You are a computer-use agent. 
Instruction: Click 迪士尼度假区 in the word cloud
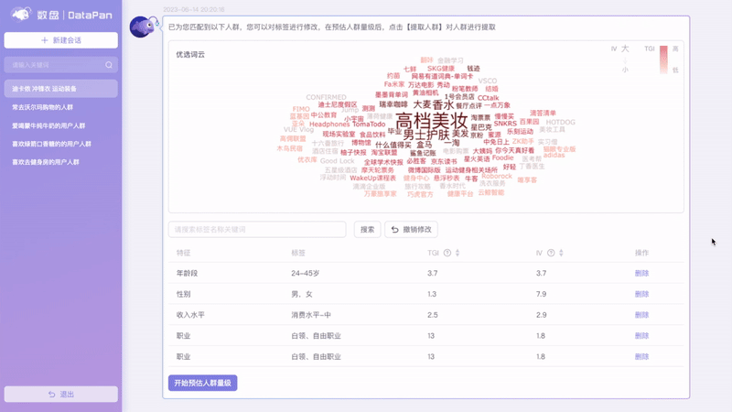[x=338, y=104]
